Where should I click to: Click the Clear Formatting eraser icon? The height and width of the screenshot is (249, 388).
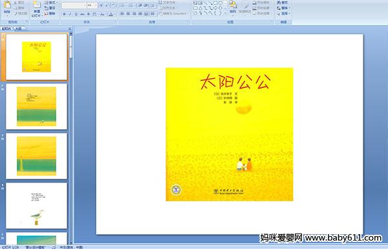113,5
